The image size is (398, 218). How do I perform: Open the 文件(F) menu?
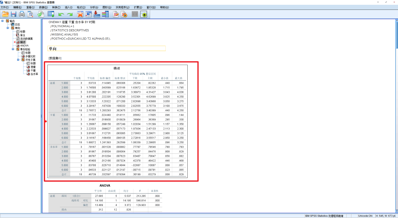5,7
